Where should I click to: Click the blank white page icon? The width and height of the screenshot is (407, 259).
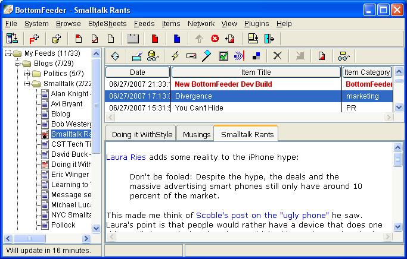pos(111,39)
